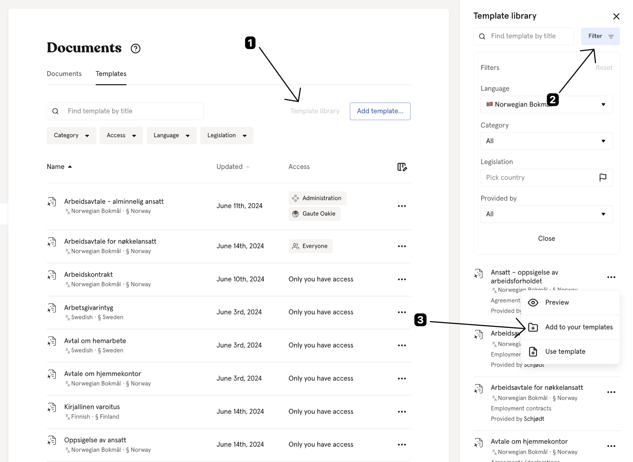This screenshot has width=633, height=462.
Task: Open the Provided by dropdown
Action: tap(546, 214)
